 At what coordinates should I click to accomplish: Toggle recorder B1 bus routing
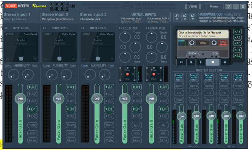(238, 50)
